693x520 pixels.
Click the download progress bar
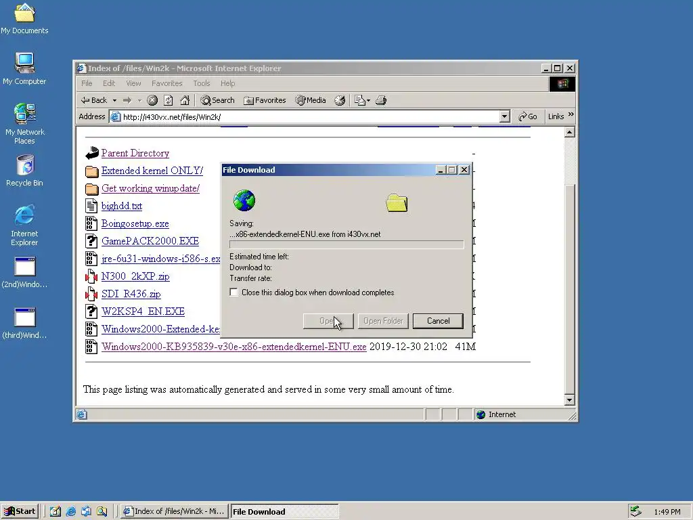[x=346, y=244]
